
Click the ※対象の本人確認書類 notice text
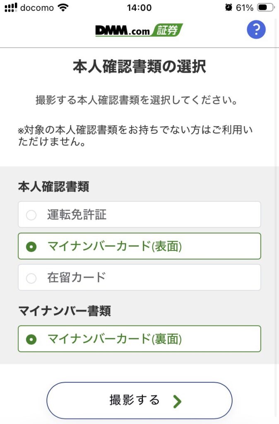point(135,136)
